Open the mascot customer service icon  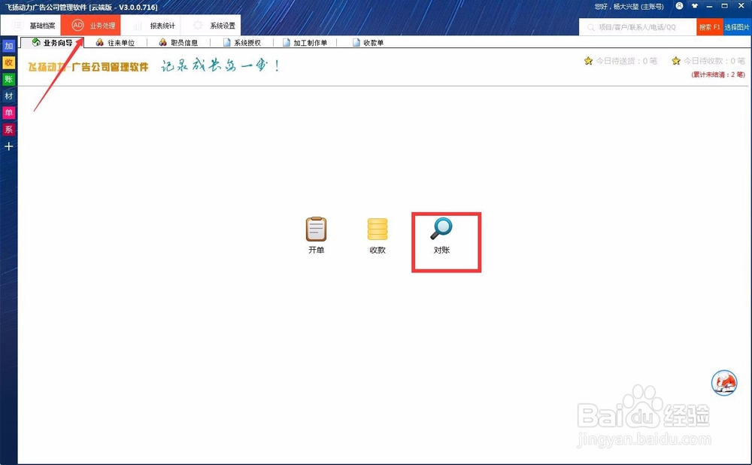pyautogui.click(x=723, y=383)
